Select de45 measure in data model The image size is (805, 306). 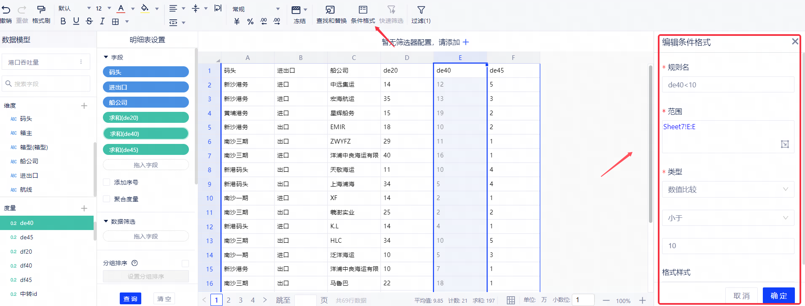(x=27, y=237)
